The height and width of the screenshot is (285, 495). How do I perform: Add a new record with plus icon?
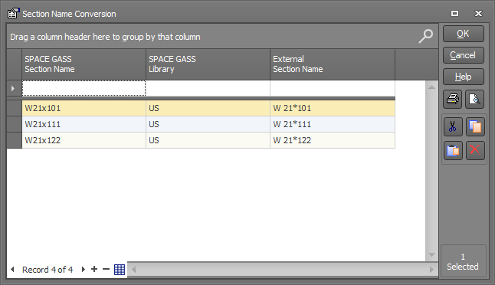tap(94, 269)
